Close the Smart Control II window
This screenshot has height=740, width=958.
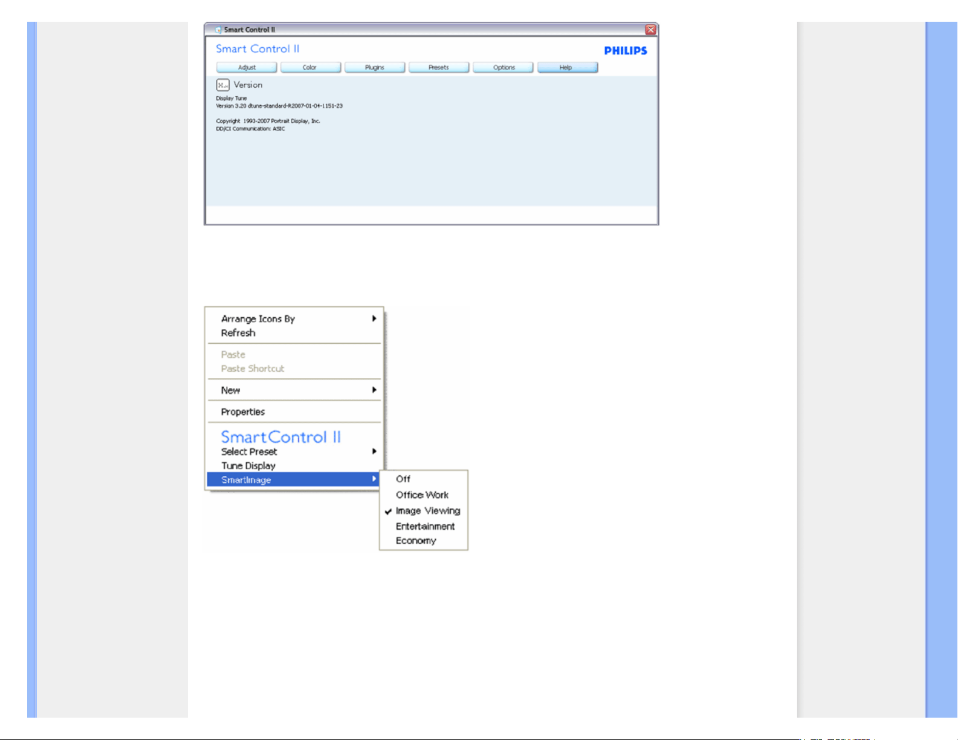point(650,30)
